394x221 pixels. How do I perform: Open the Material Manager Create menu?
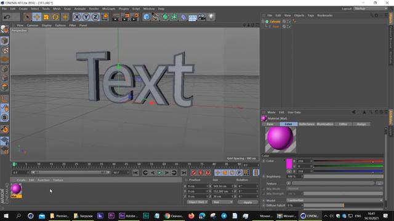[21, 180]
